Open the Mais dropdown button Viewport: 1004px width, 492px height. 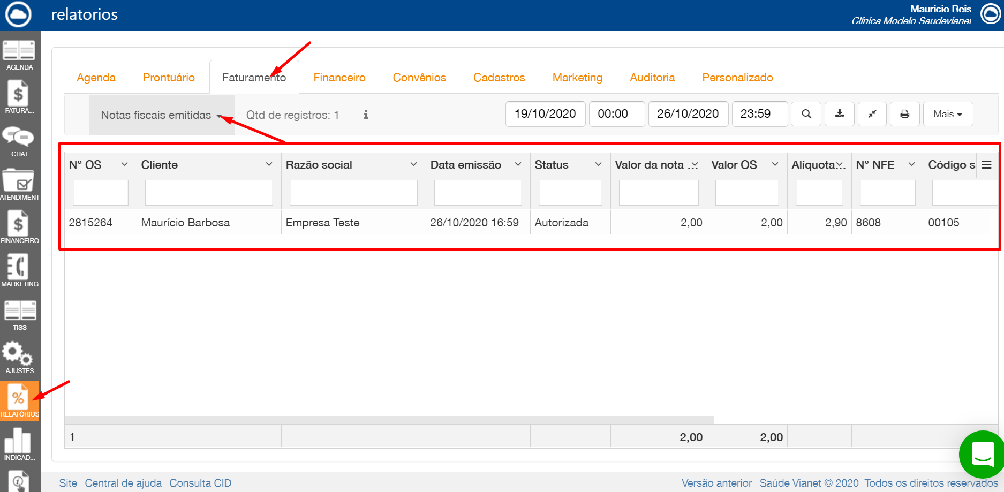pos(948,114)
